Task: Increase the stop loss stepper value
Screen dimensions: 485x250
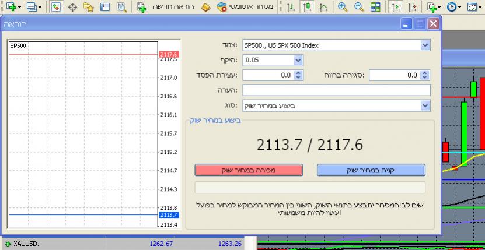Action: pos(299,72)
